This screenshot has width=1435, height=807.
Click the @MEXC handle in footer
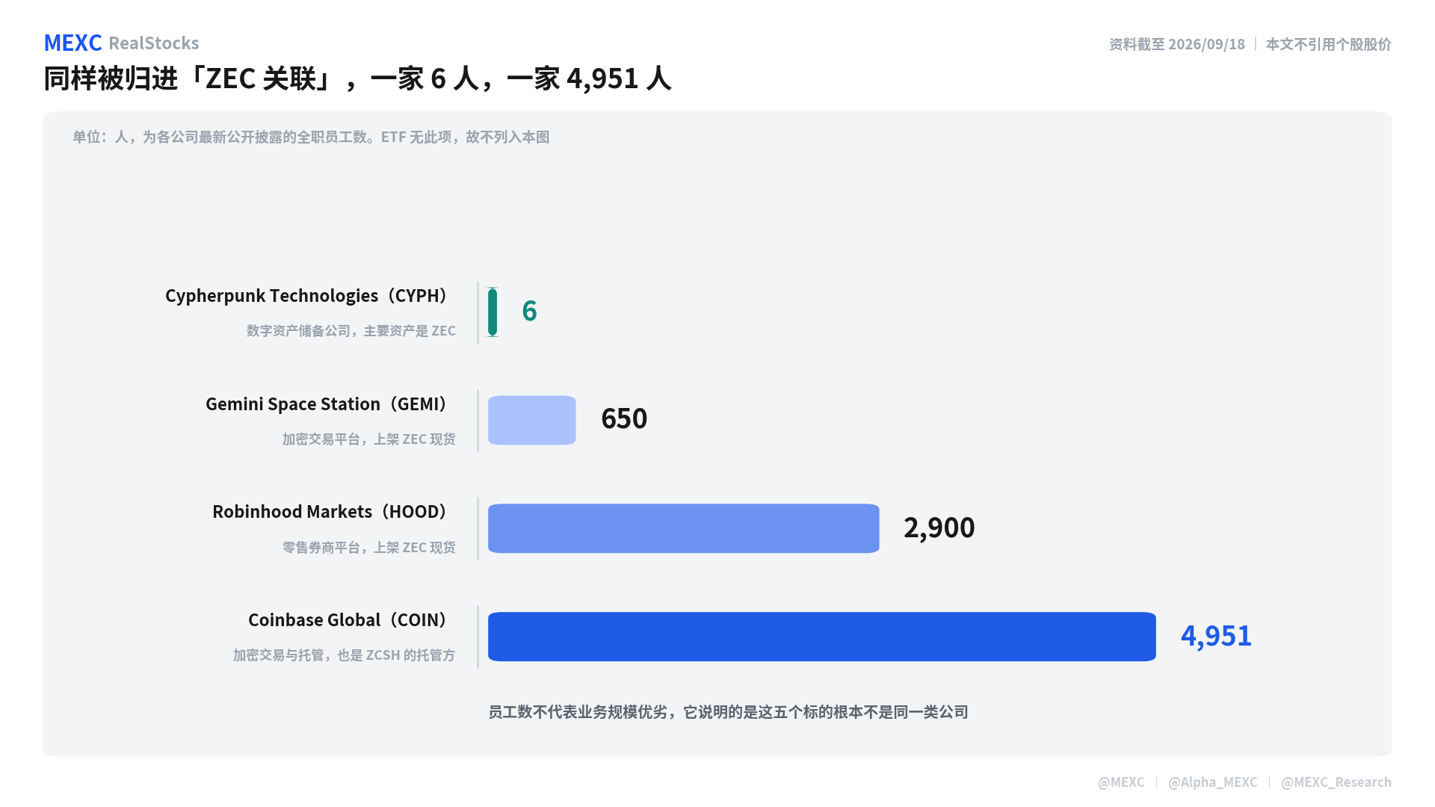click(x=1121, y=782)
